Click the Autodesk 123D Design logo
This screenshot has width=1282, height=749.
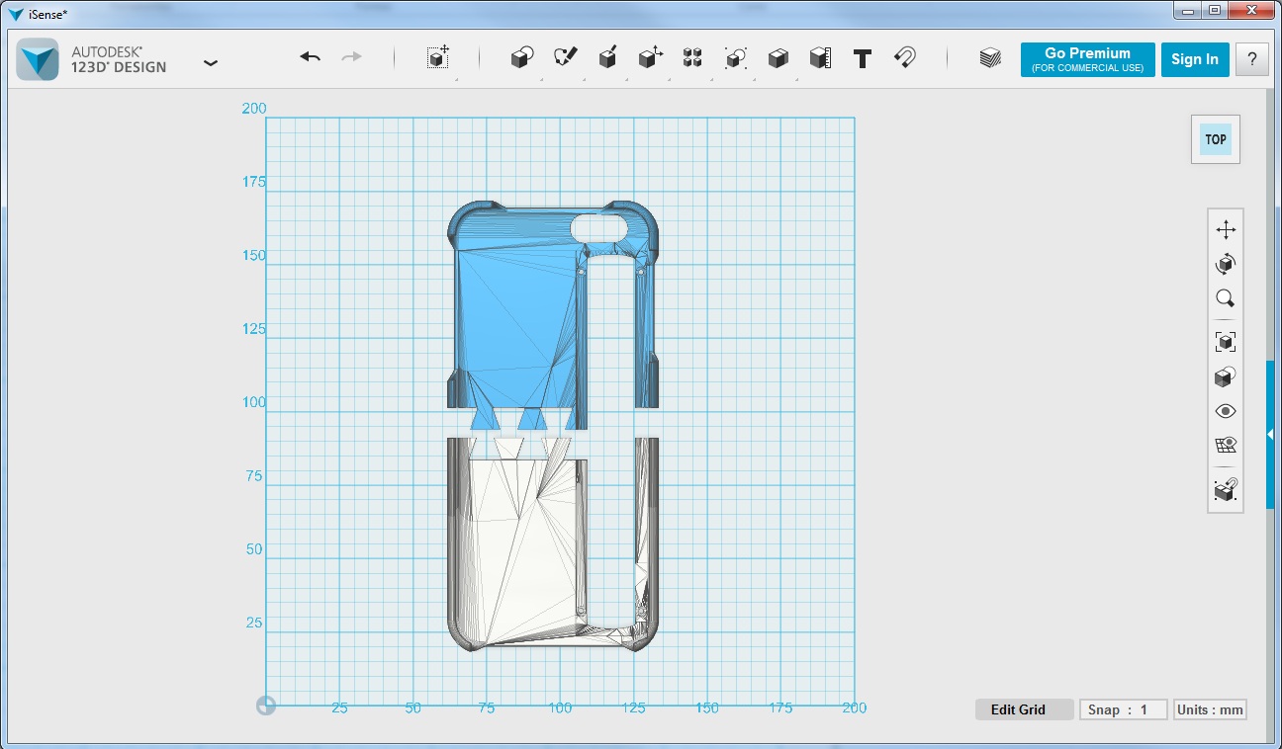[39, 59]
